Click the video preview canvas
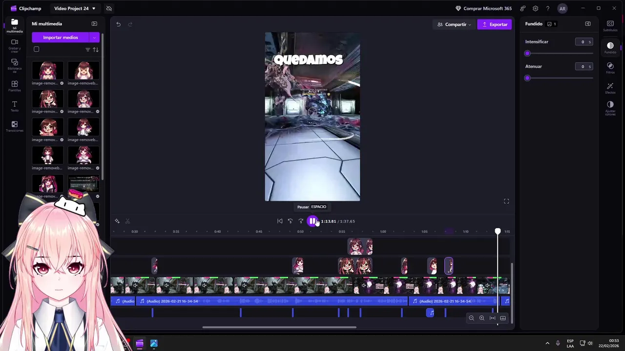Viewport: 625px width, 351px height. (312, 117)
